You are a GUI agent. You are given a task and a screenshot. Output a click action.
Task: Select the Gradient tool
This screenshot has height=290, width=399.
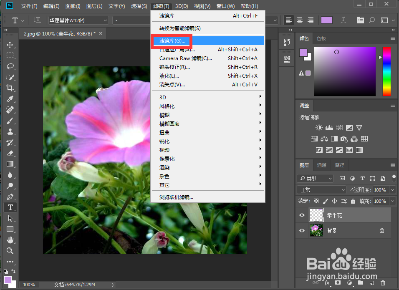(x=10, y=164)
